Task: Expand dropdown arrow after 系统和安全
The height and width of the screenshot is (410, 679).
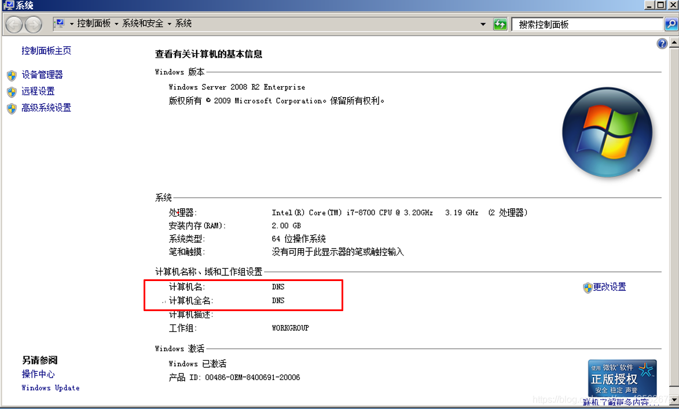Action: pos(170,24)
